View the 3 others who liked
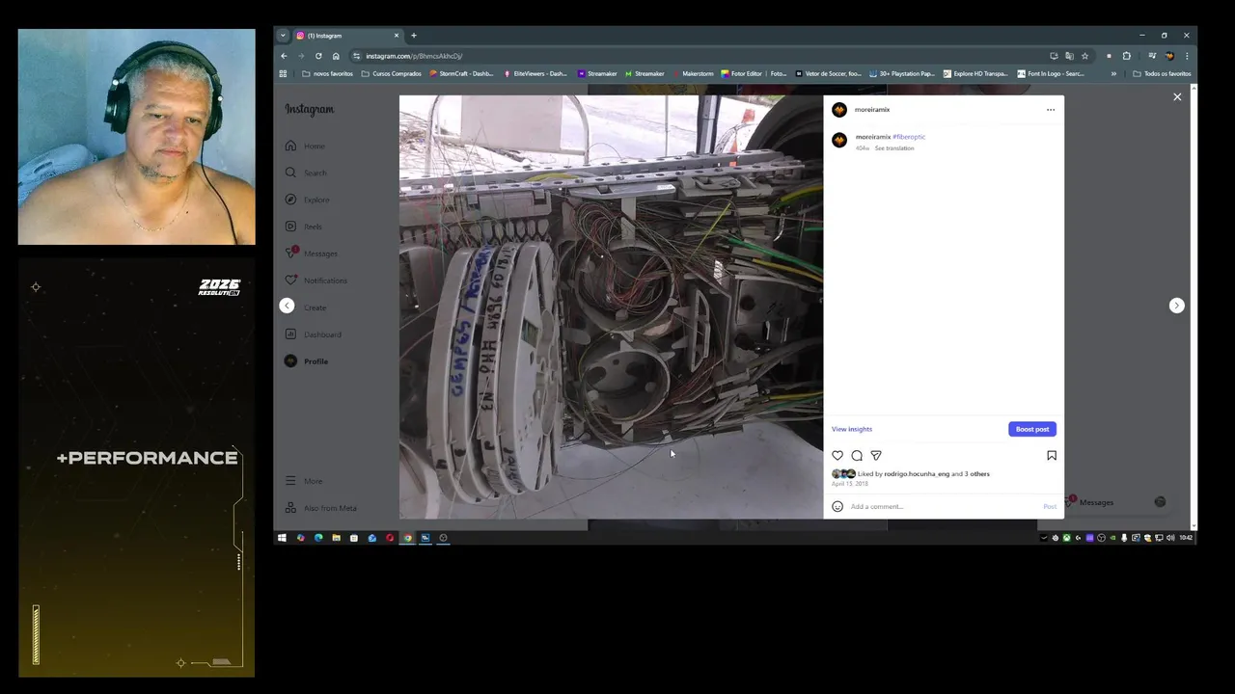Image resolution: width=1235 pixels, height=694 pixels. pos(976,474)
